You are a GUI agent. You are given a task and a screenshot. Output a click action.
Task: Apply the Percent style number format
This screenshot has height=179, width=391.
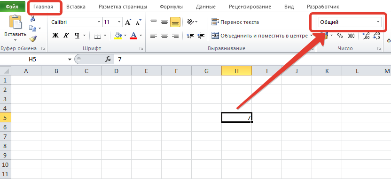click(x=340, y=36)
